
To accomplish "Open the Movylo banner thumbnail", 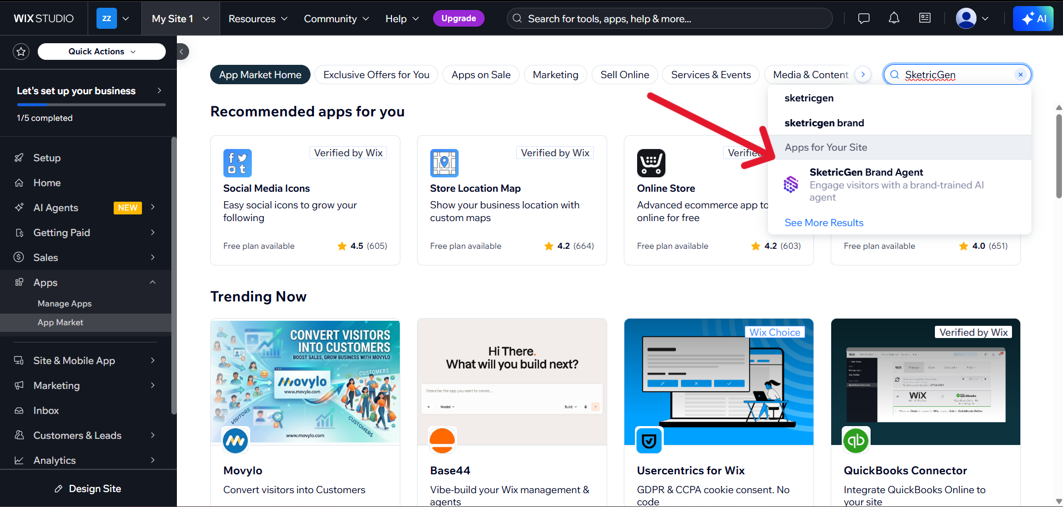I will coord(305,382).
